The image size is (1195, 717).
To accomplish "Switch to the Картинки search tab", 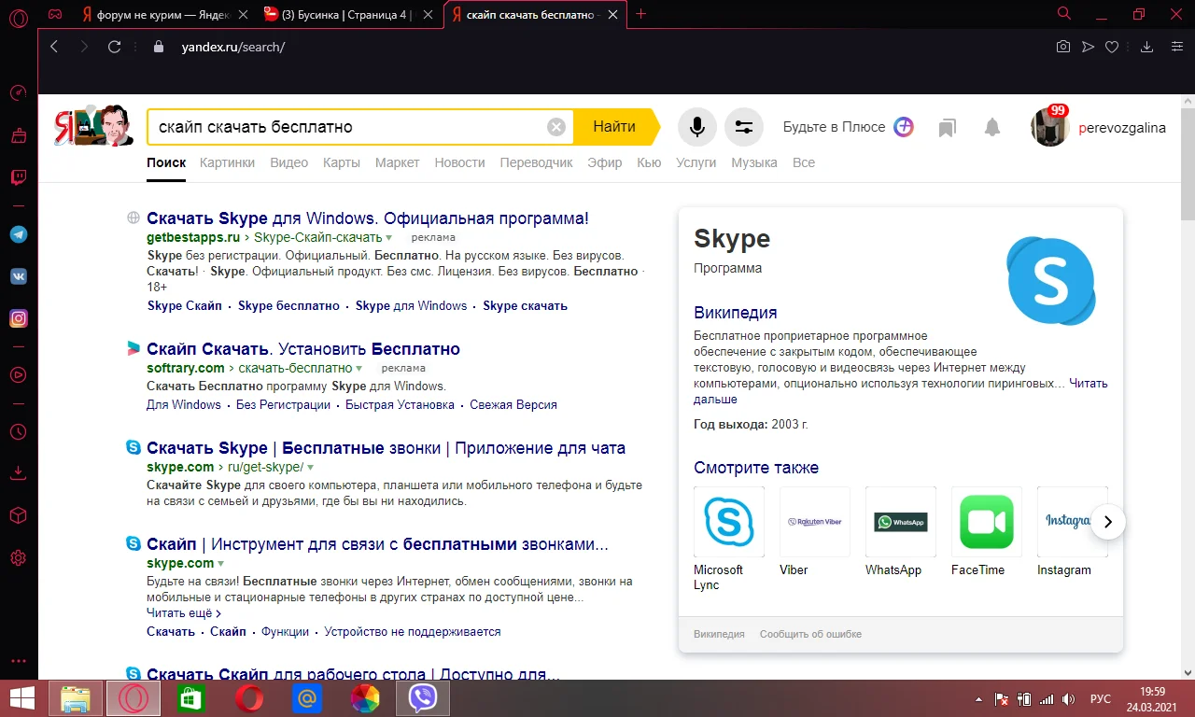I will point(227,162).
